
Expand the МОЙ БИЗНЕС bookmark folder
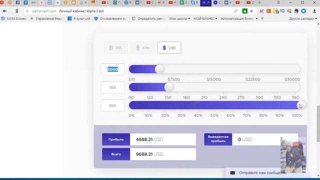pyautogui.click(x=205, y=18)
